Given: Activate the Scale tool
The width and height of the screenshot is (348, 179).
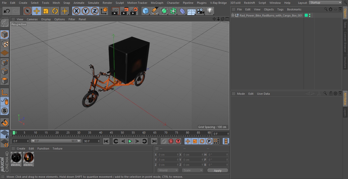Looking at the screenshot, I should (46, 11).
